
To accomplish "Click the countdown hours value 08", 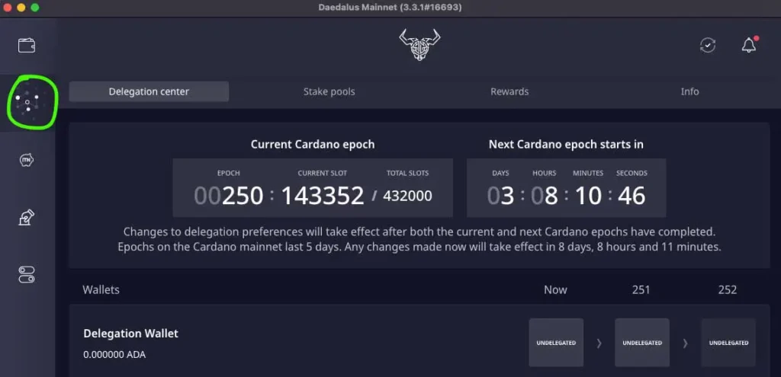I will pyautogui.click(x=545, y=196).
